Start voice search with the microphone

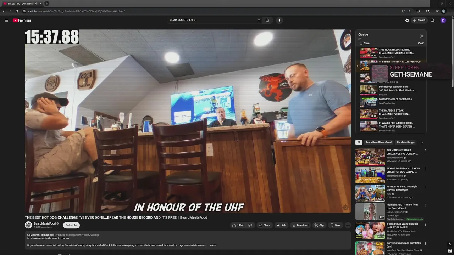[279, 20]
